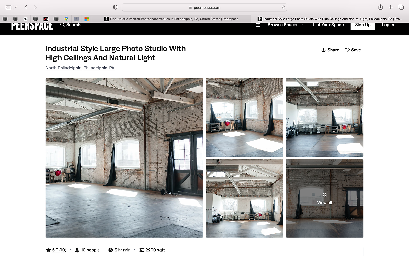
Task: Open the Google Maps pinned tab
Action: click(x=66, y=19)
